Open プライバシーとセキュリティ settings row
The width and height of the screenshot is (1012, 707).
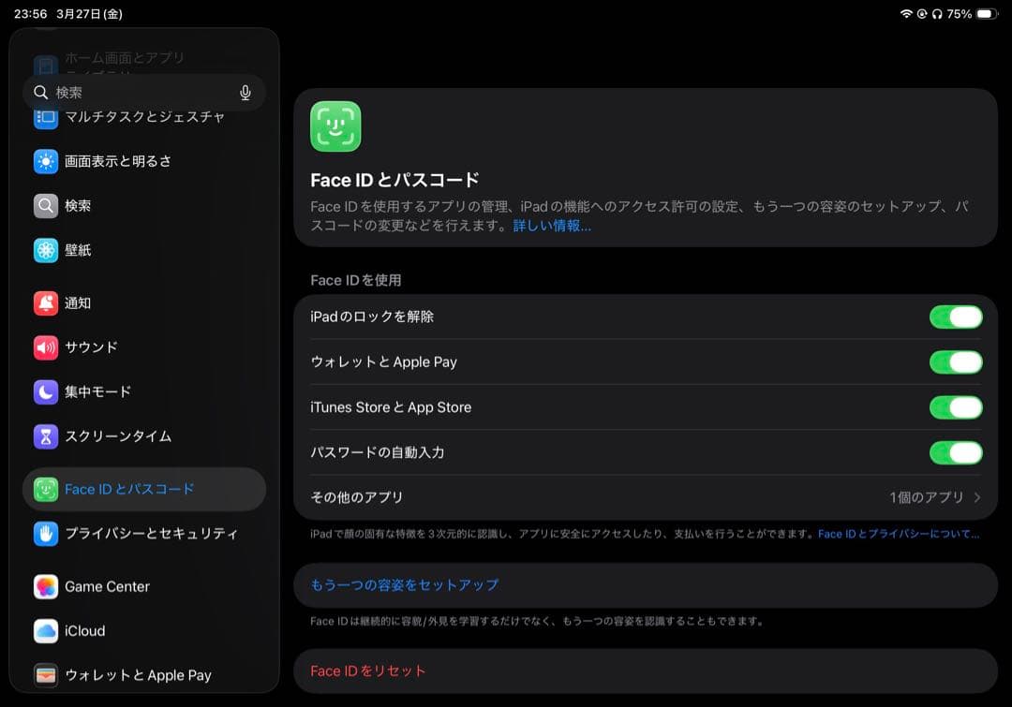(x=144, y=534)
